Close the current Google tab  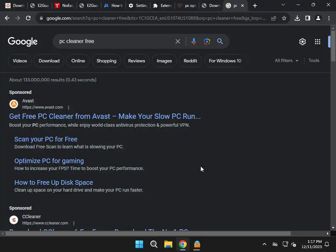tap(242, 6)
